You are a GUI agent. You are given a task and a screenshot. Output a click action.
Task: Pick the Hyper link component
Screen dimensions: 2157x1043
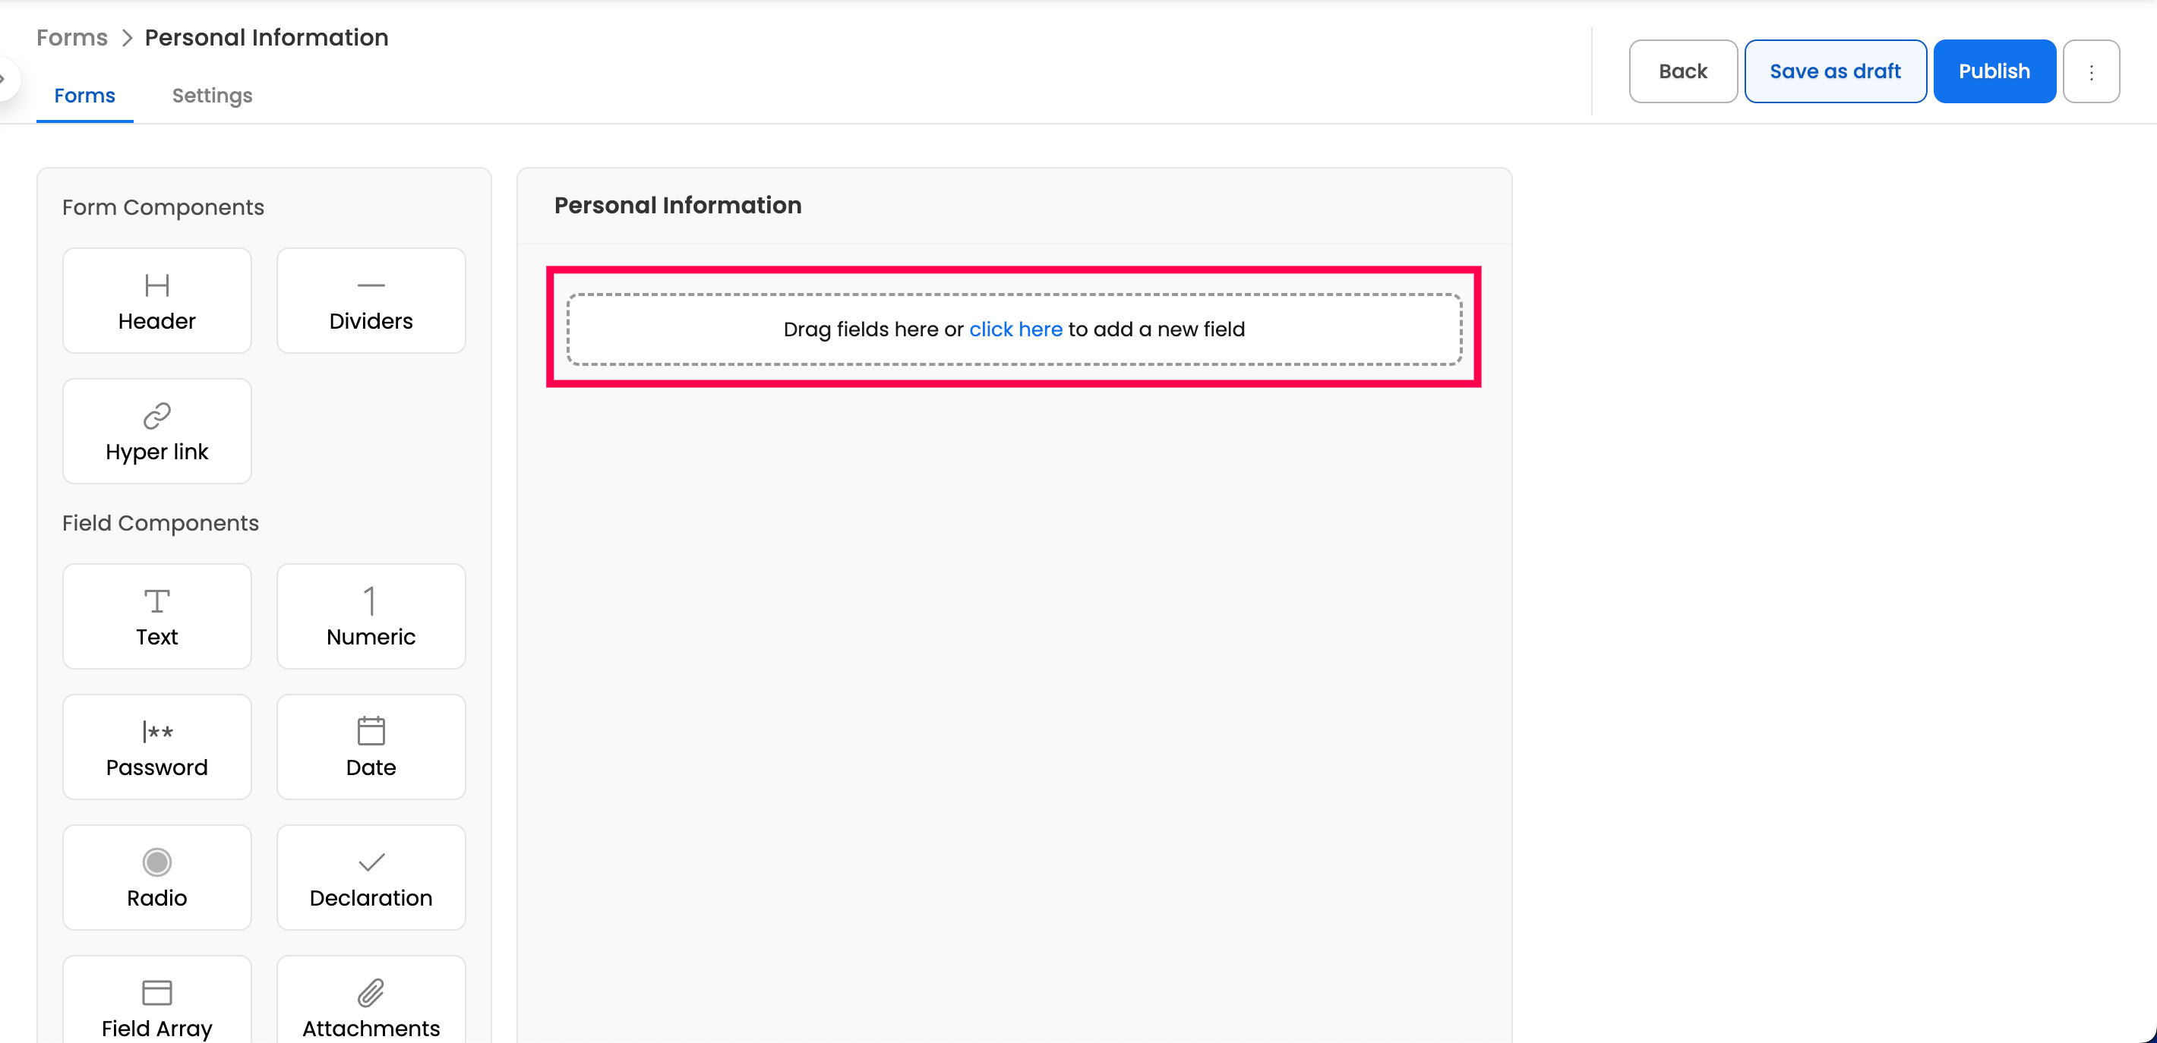coord(156,431)
